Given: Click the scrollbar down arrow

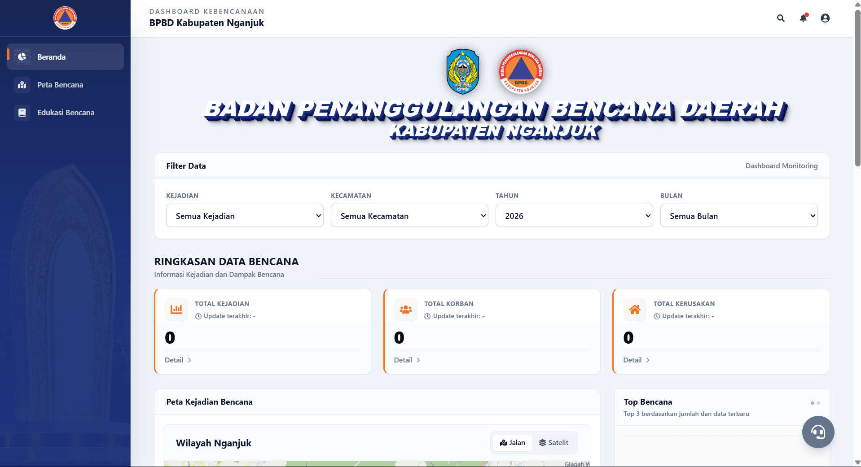Looking at the screenshot, I should pos(857,463).
